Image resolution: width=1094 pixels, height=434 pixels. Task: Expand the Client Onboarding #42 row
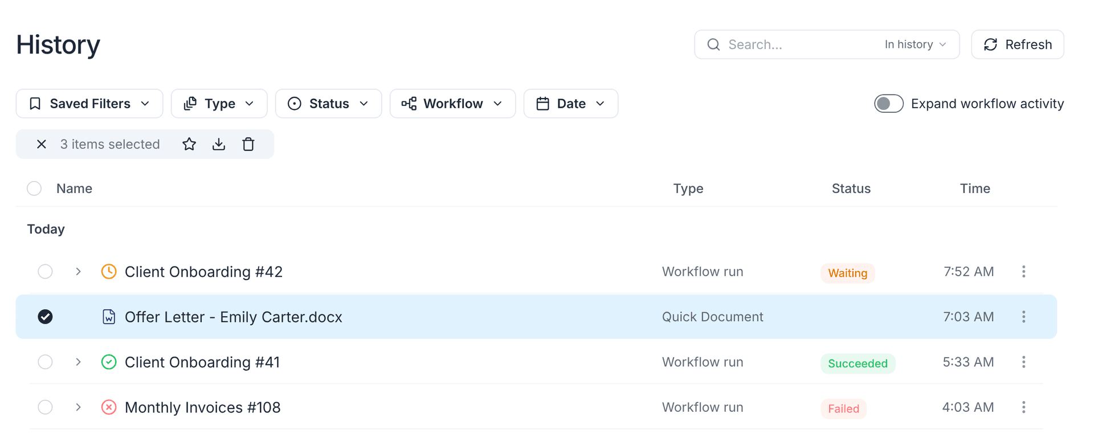(x=78, y=272)
